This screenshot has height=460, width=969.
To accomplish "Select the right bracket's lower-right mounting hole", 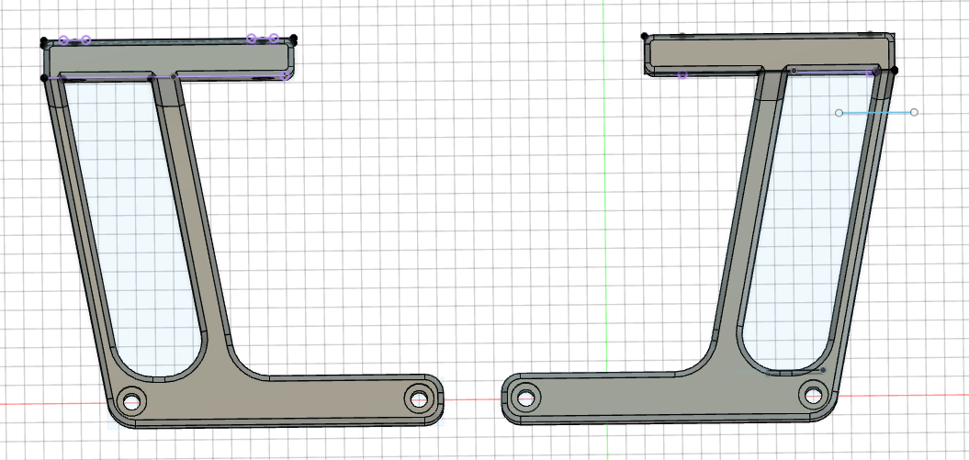I will coord(813,395).
